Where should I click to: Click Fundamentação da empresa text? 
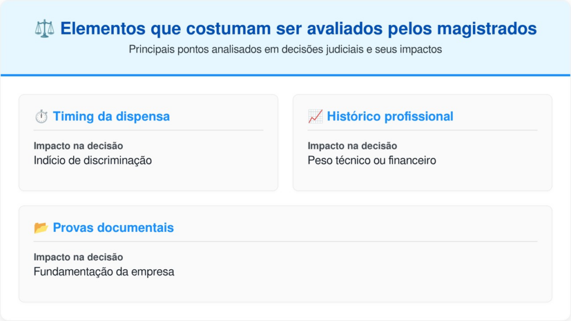(x=104, y=272)
